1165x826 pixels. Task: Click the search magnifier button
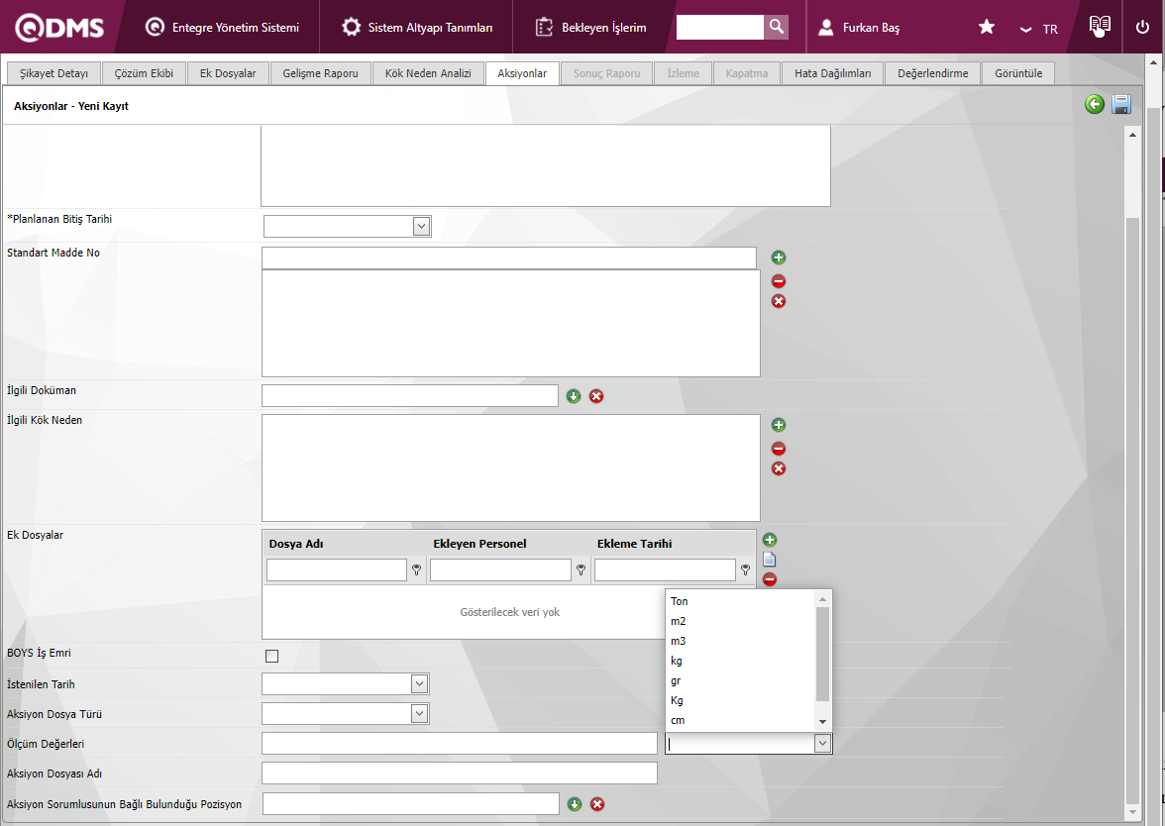777,27
